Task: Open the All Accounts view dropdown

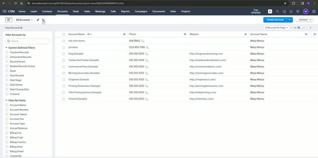Action: (24, 20)
